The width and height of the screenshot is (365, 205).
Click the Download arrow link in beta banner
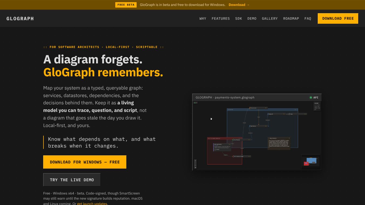click(239, 5)
